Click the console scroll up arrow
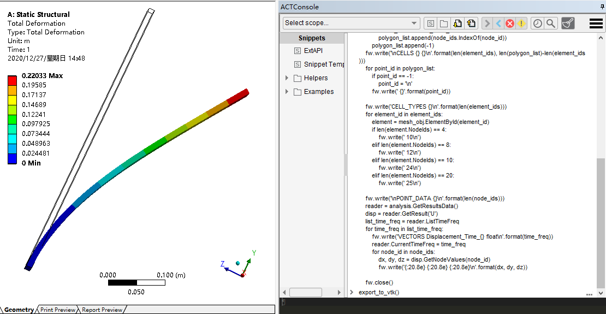The height and width of the screenshot is (314, 606). [x=600, y=38]
